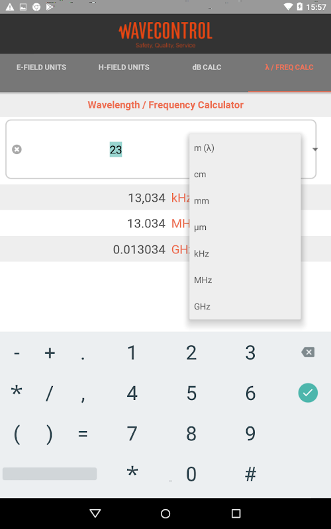Tap the Android home circle button

[165, 514]
